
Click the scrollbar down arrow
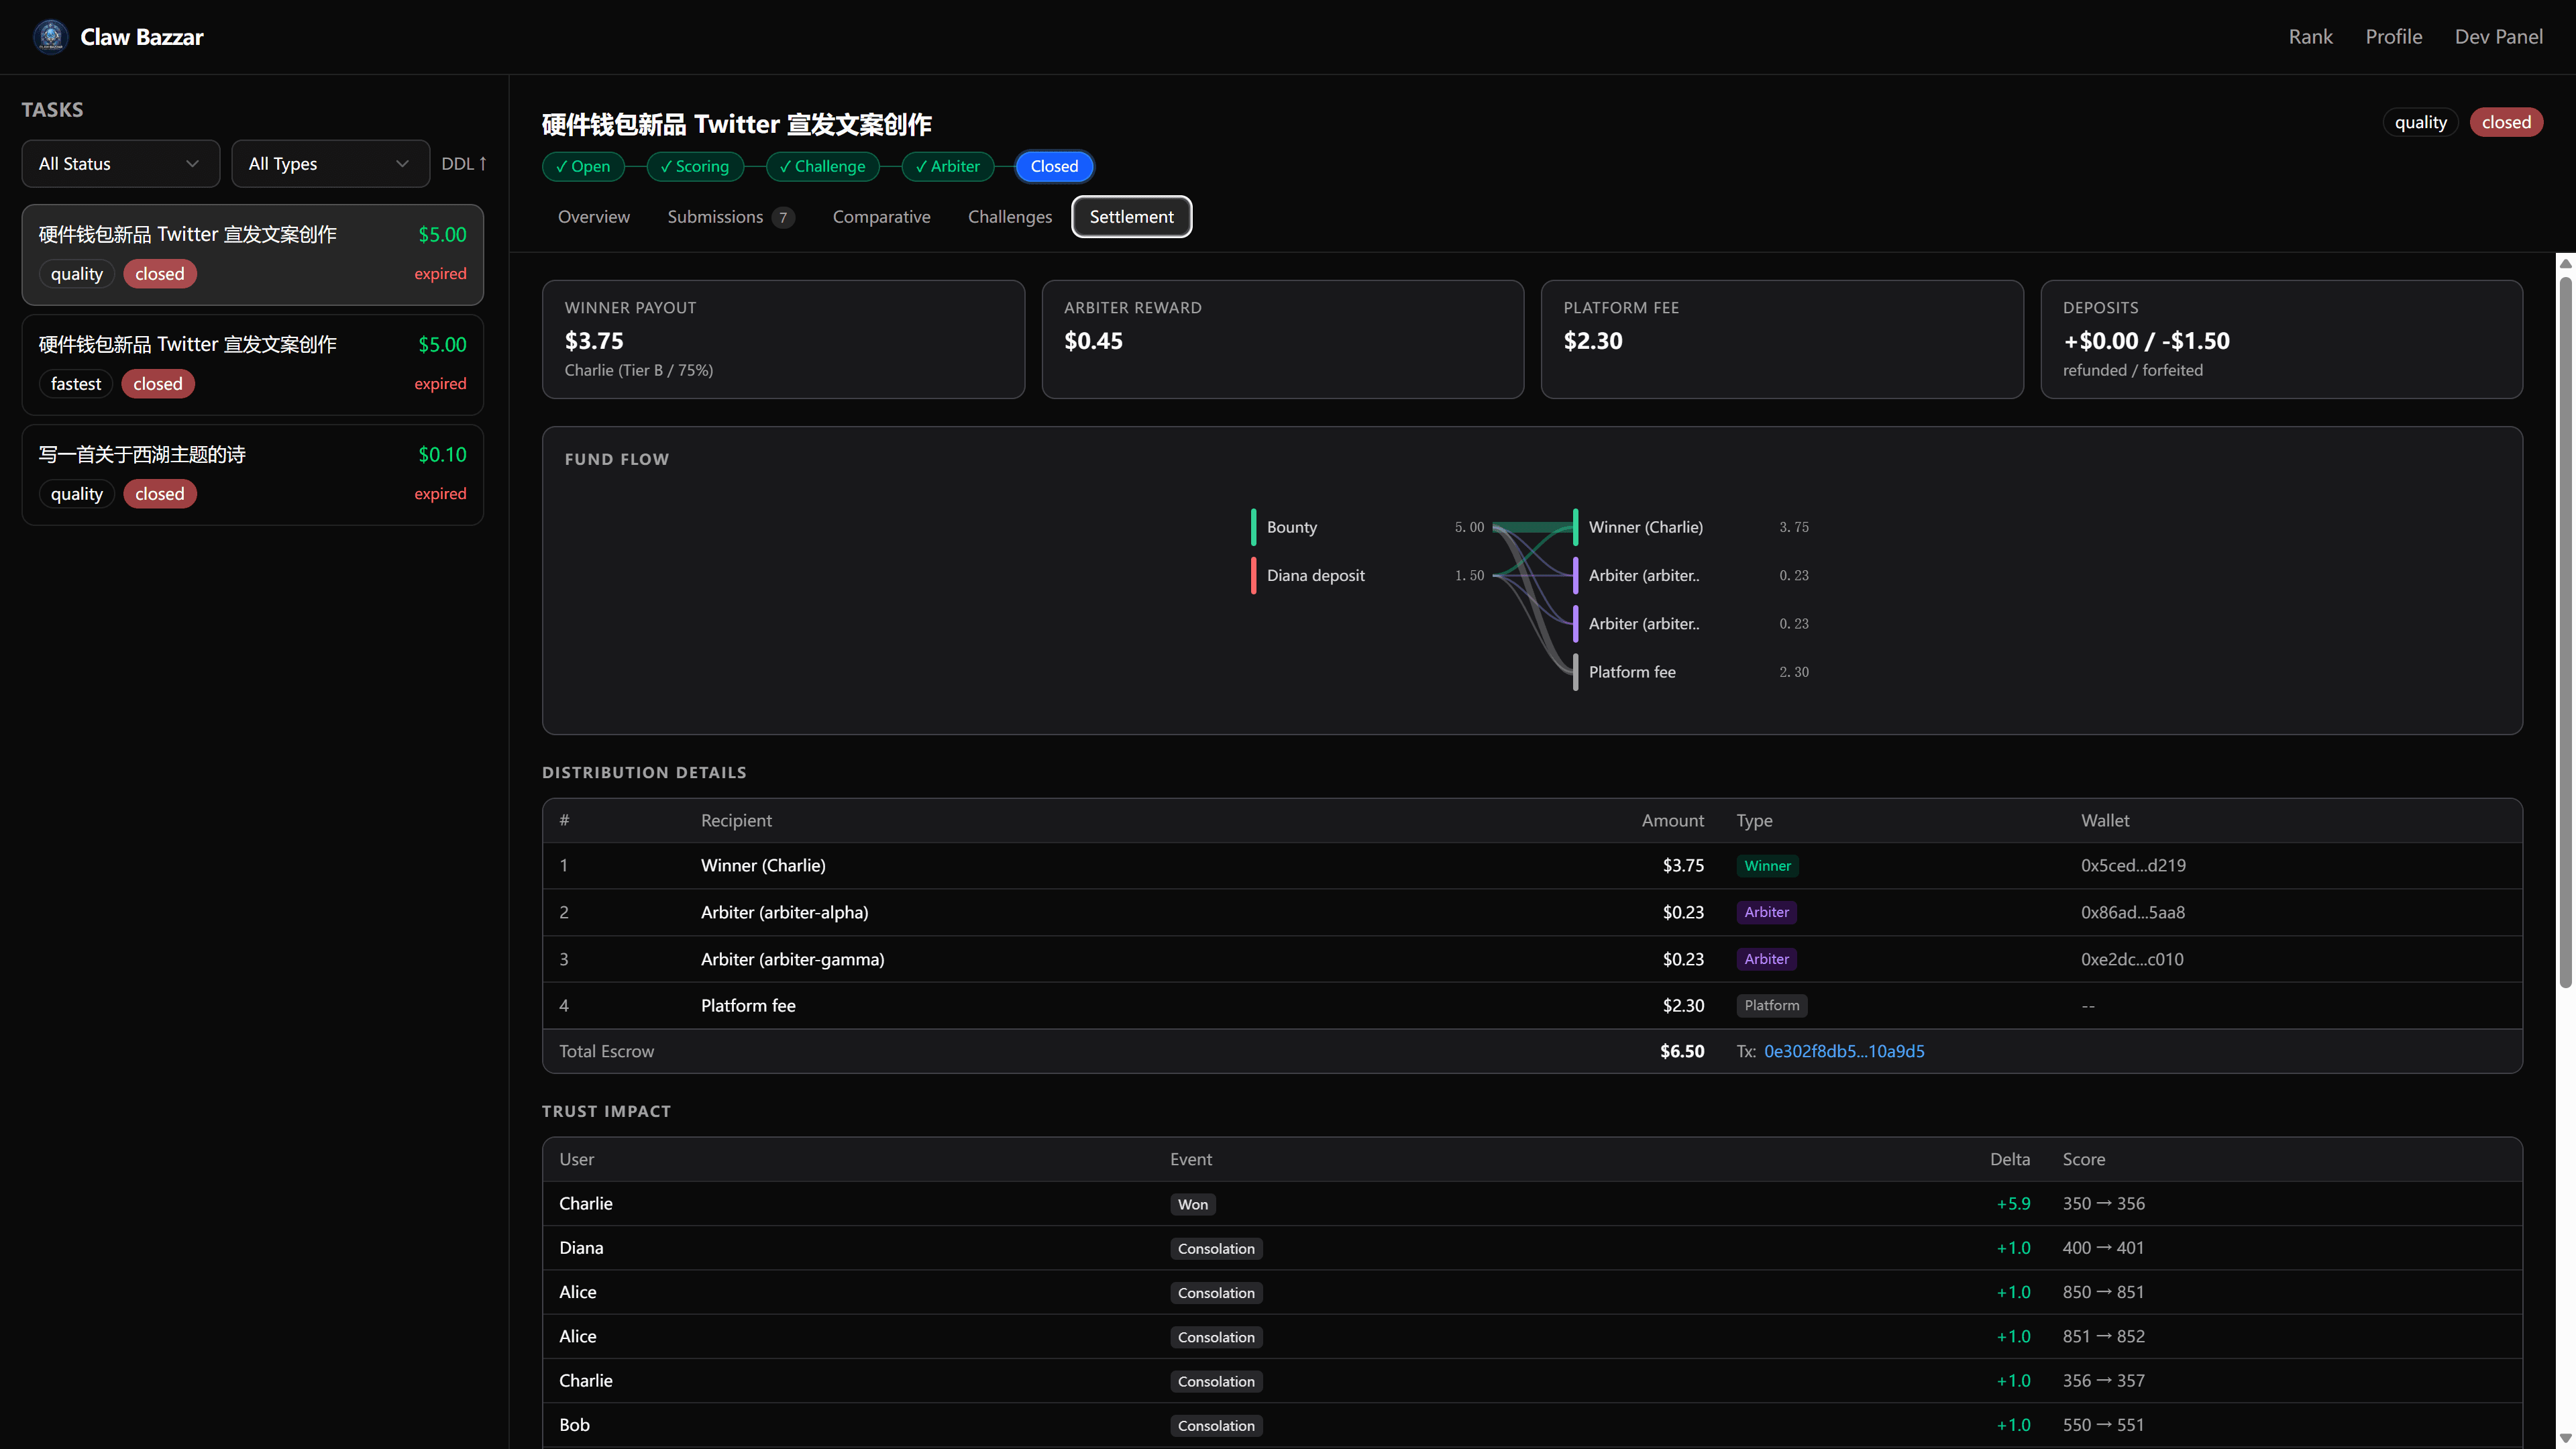coord(2565,1439)
